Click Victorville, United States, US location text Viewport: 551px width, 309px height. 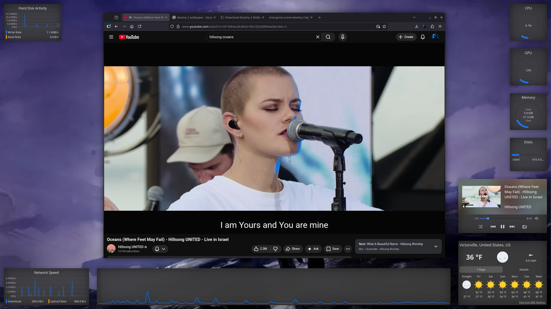click(x=485, y=245)
